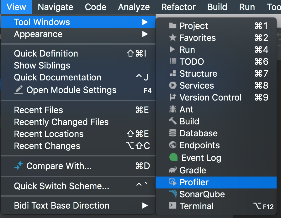This screenshot has height=218, width=281.
Task: Open the Navigate menu
Action: 56,7
